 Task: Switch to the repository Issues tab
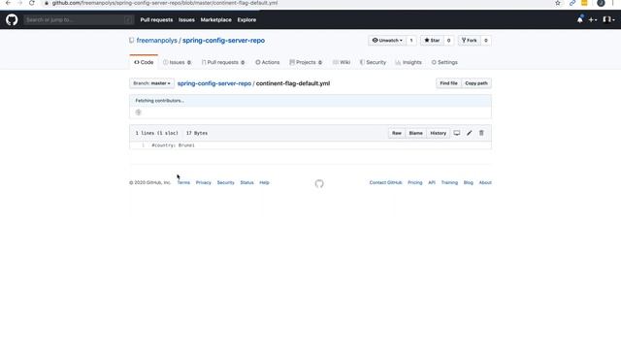point(177,62)
